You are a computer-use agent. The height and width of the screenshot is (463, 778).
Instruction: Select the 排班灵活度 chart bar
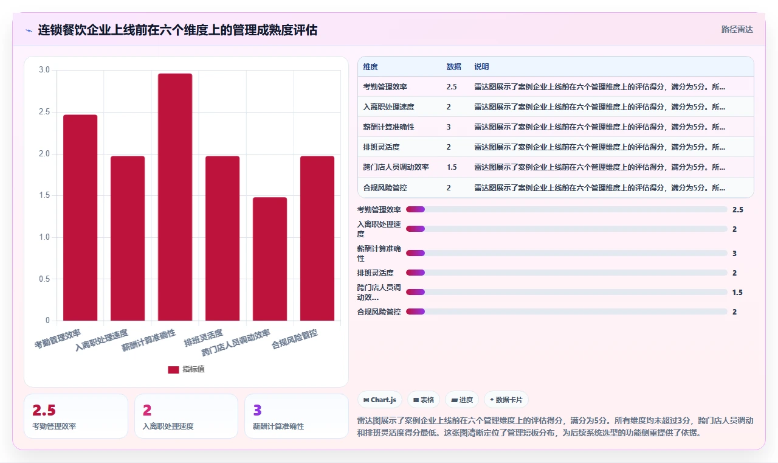[x=222, y=238]
